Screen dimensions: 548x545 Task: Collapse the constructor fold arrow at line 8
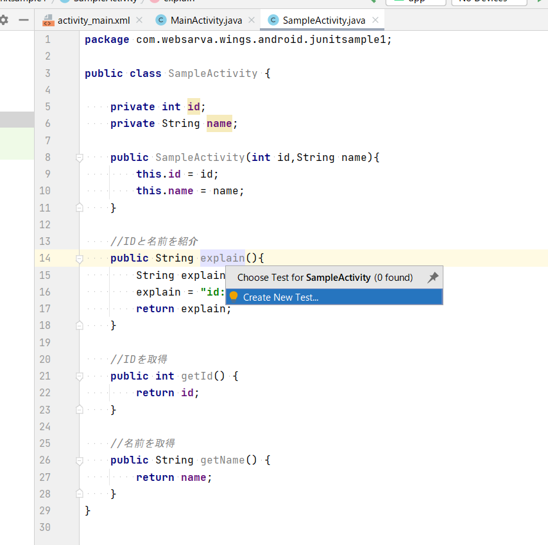pos(78,157)
